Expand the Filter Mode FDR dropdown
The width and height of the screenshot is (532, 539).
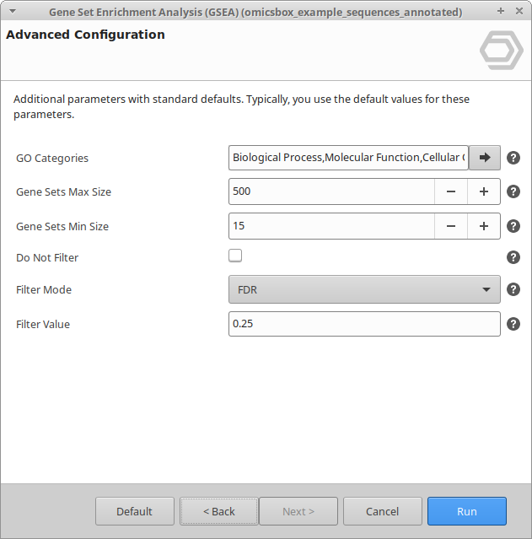(364, 289)
